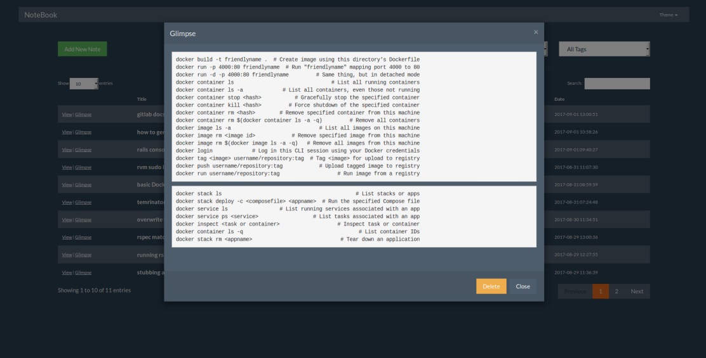Open View link for the 'how to' note
The image size is (706, 358).
pos(67,132)
